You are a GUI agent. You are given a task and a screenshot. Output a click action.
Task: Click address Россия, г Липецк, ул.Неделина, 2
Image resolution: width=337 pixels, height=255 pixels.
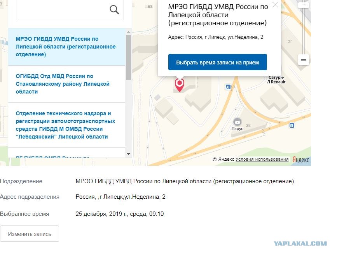coord(120,197)
